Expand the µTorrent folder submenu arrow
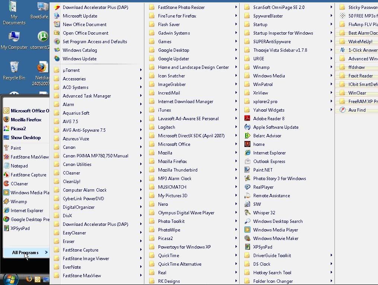Screen dimensions: 378x285 (x=141, y=70)
